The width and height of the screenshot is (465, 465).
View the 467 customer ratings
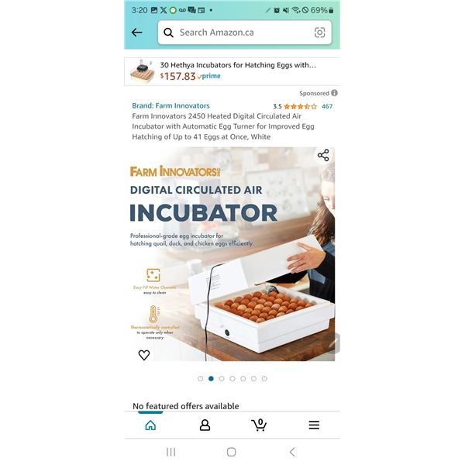(327, 106)
